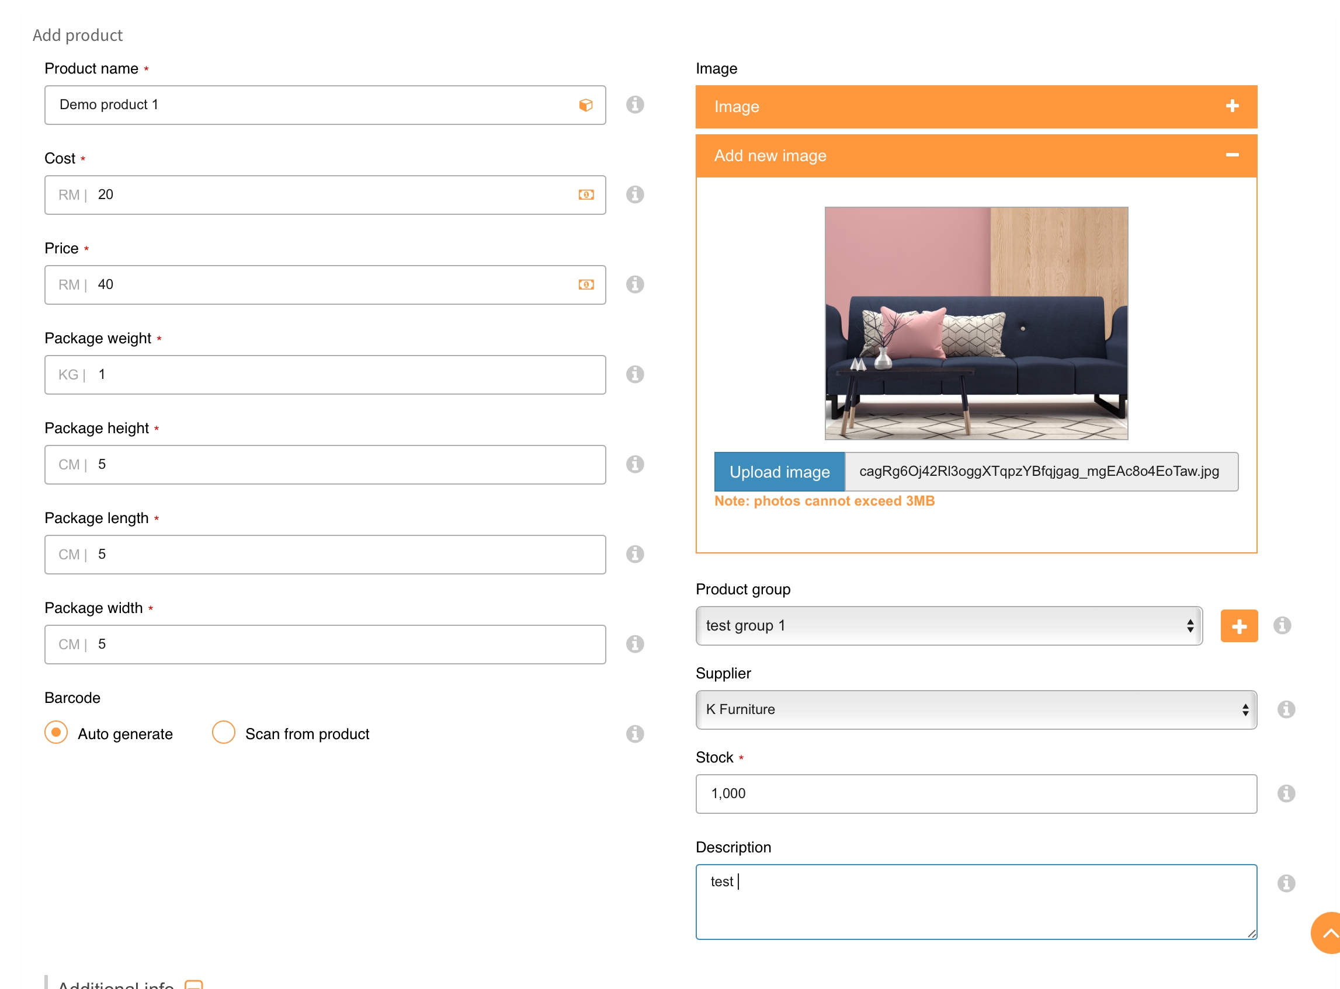Toggle Additional info section checkbox

coord(193,984)
